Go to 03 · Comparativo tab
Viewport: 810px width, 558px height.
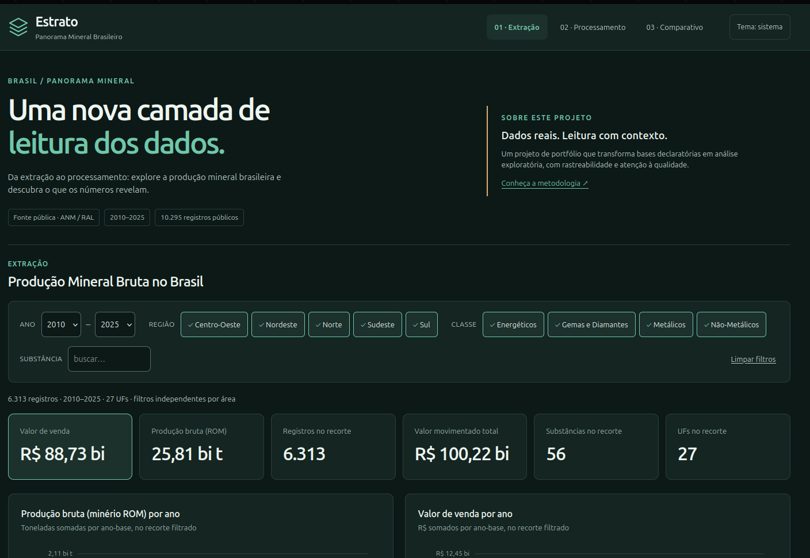[674, 27]
